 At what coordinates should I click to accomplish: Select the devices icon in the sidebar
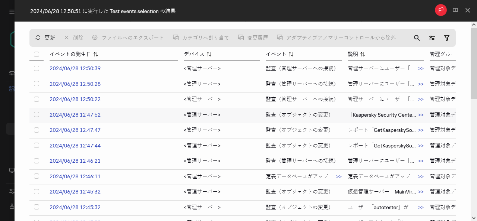pos(11,170)
